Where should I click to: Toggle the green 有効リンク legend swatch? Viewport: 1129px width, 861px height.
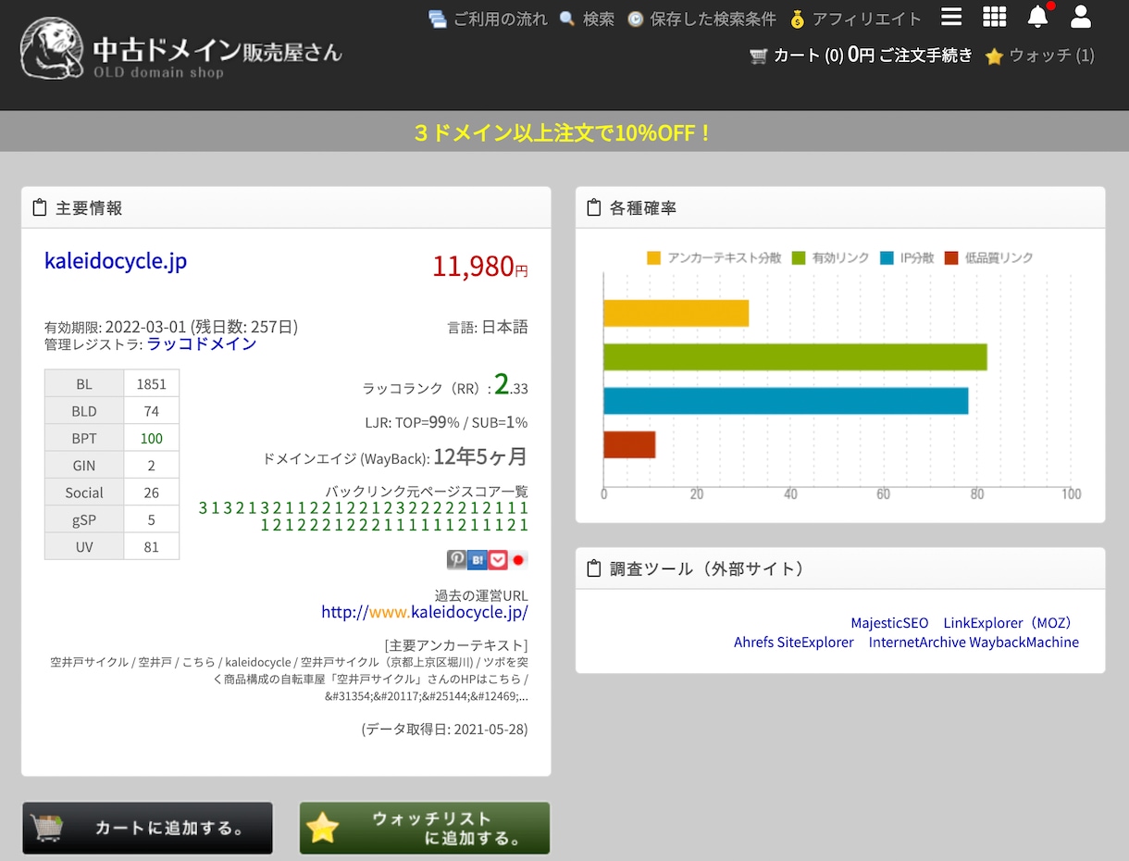point(799,257)
